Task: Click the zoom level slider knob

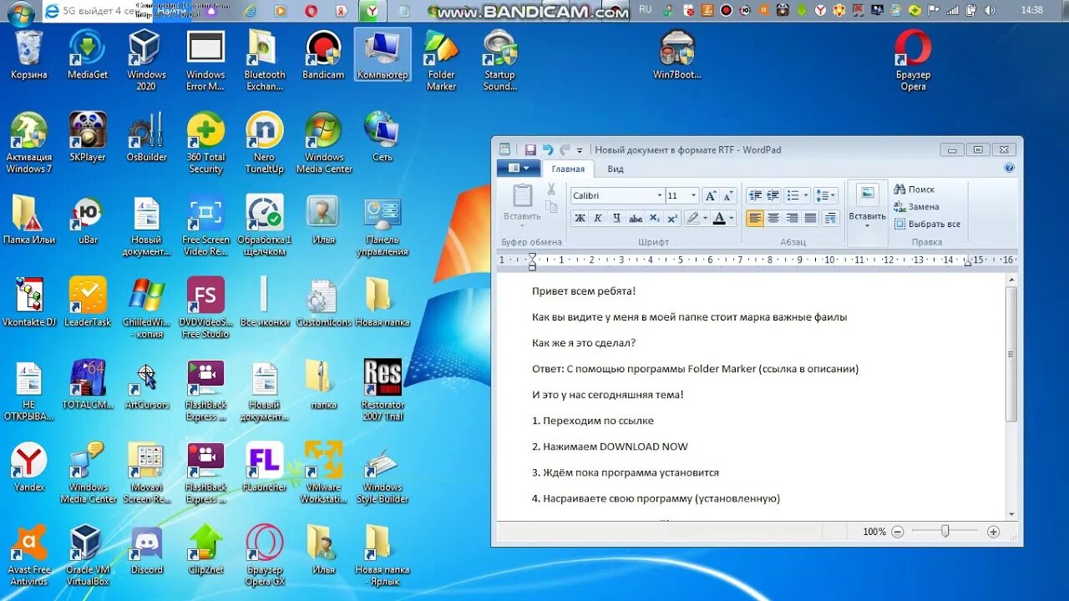Action: click(945, 531)
